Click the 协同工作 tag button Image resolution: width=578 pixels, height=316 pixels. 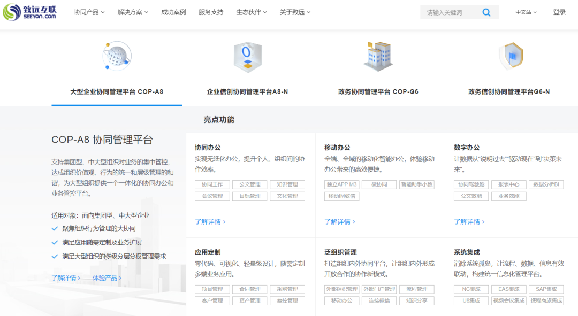[x=212, y=184]
